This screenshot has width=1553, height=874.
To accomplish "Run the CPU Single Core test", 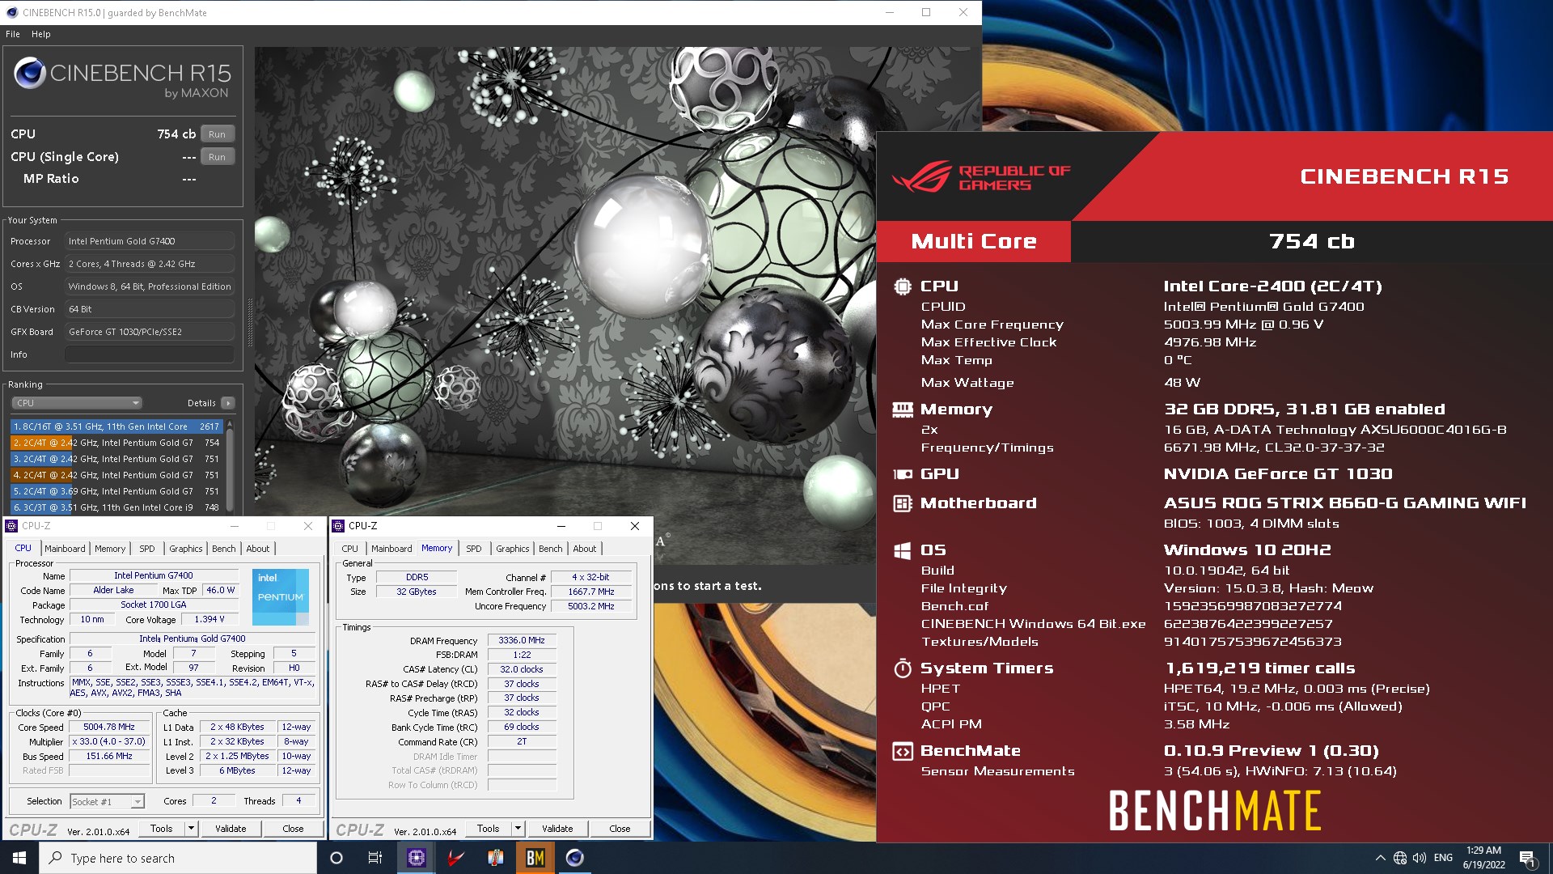I will [x=217, y=157].
